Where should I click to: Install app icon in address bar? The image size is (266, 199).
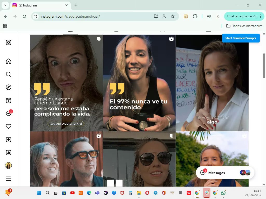[156, 16]
